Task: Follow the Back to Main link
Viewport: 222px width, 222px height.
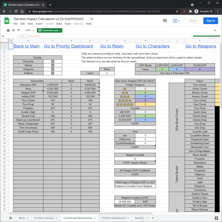Action: (x=27, y=46)
